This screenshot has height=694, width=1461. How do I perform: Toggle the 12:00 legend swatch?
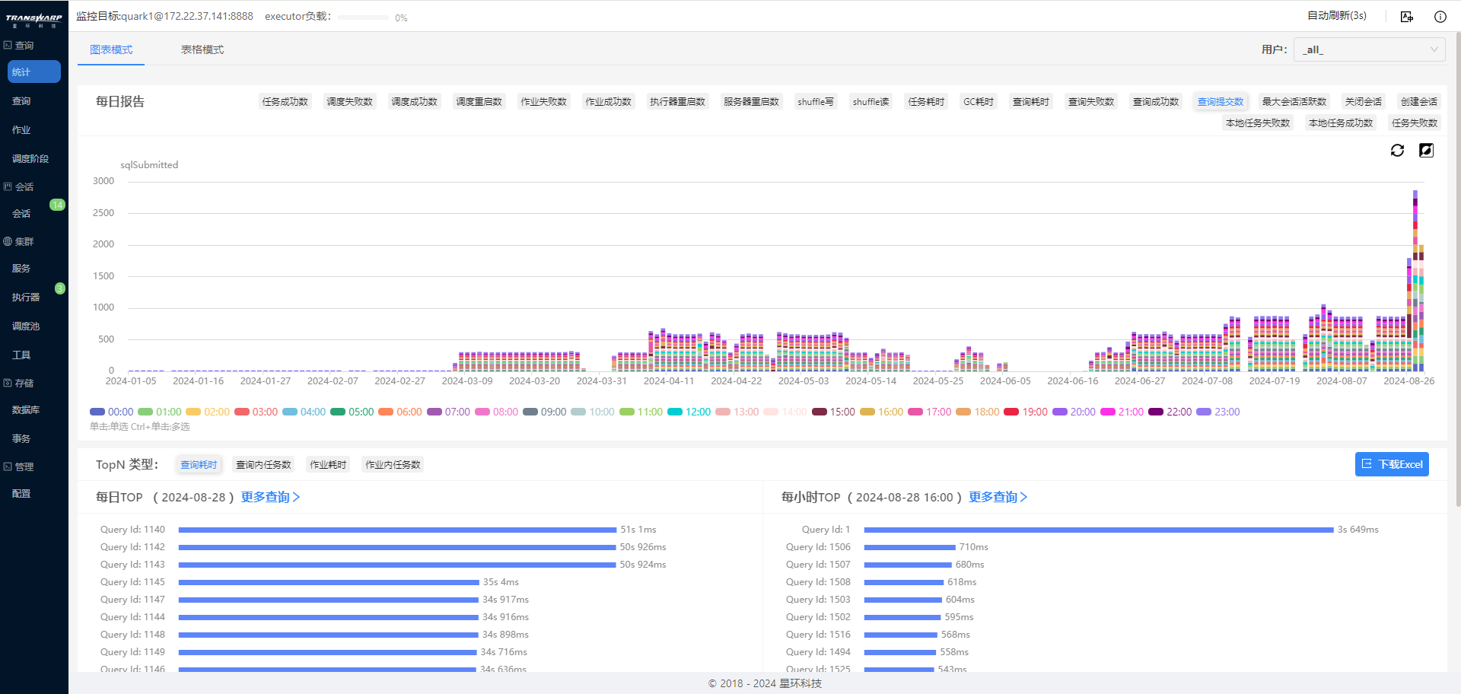click(675, 412)
